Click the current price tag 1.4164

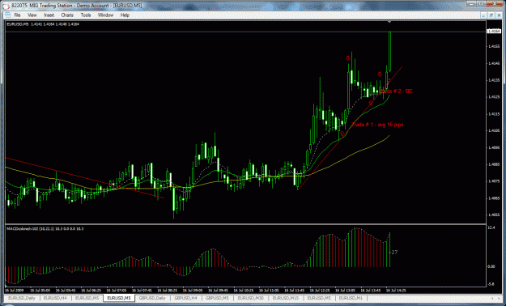pyautogui.click(x=493, y=32)
